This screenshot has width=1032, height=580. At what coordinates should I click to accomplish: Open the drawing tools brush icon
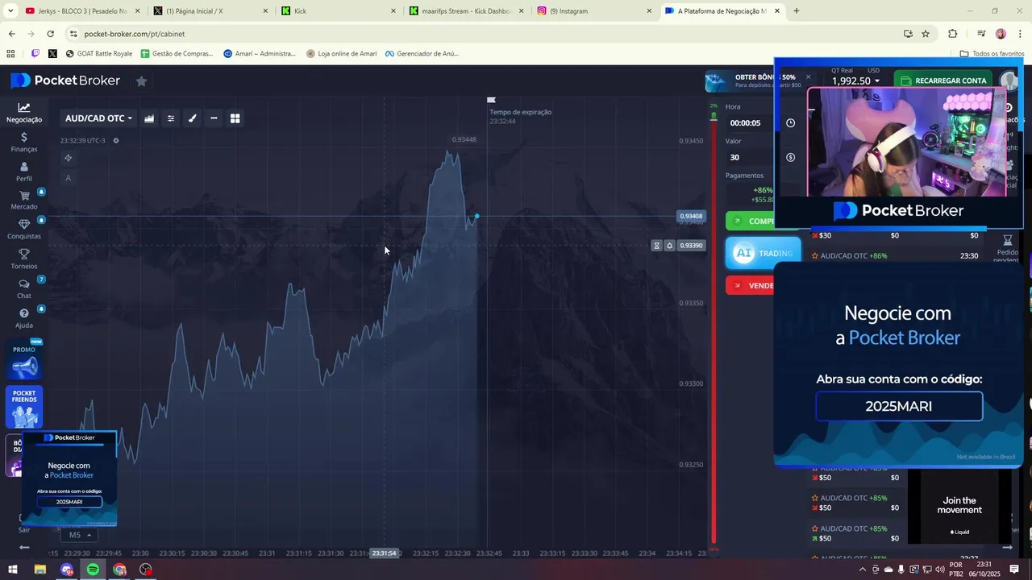click(193, 118)
